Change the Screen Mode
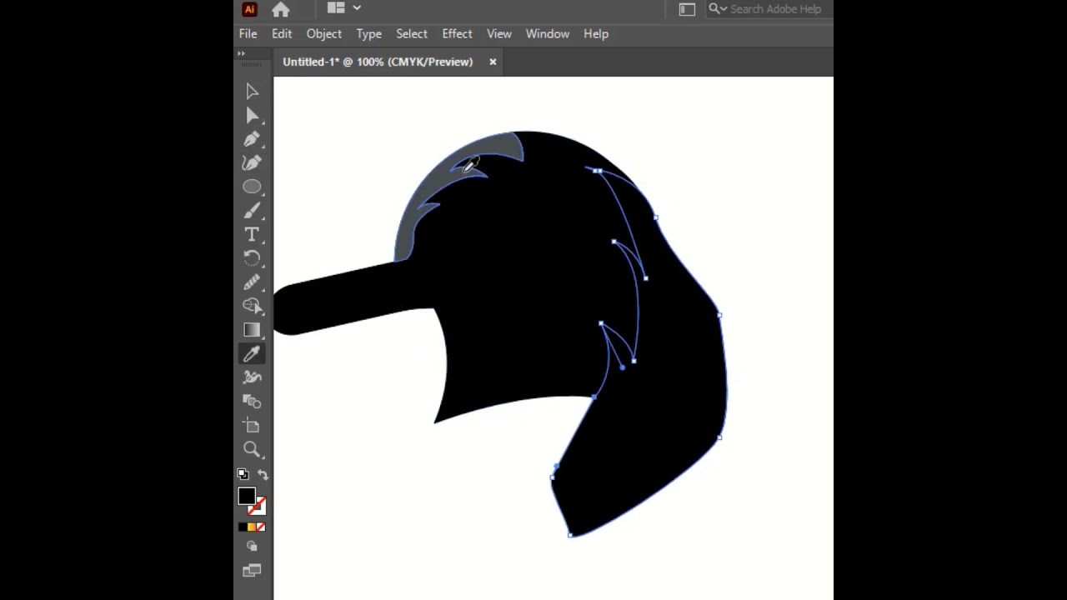This screenshot has height=600, width=1067. click(x=252, y=571)
